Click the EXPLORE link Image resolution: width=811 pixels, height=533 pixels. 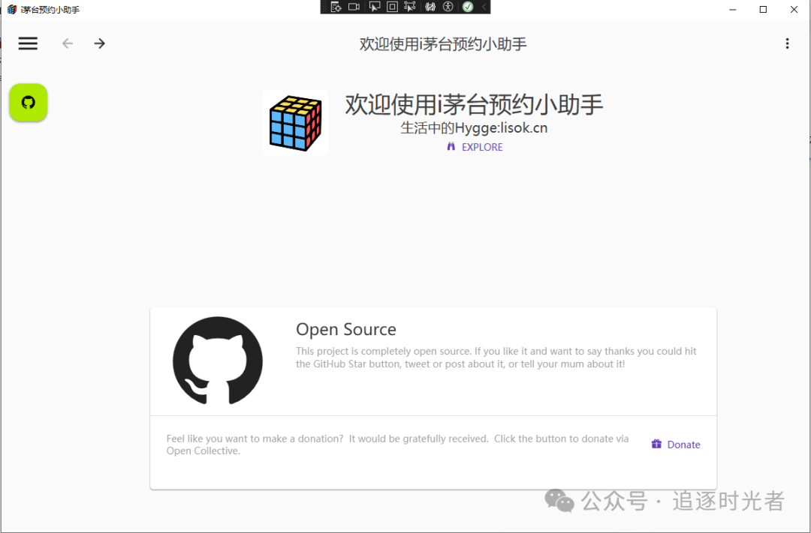(x=475, y=147)
